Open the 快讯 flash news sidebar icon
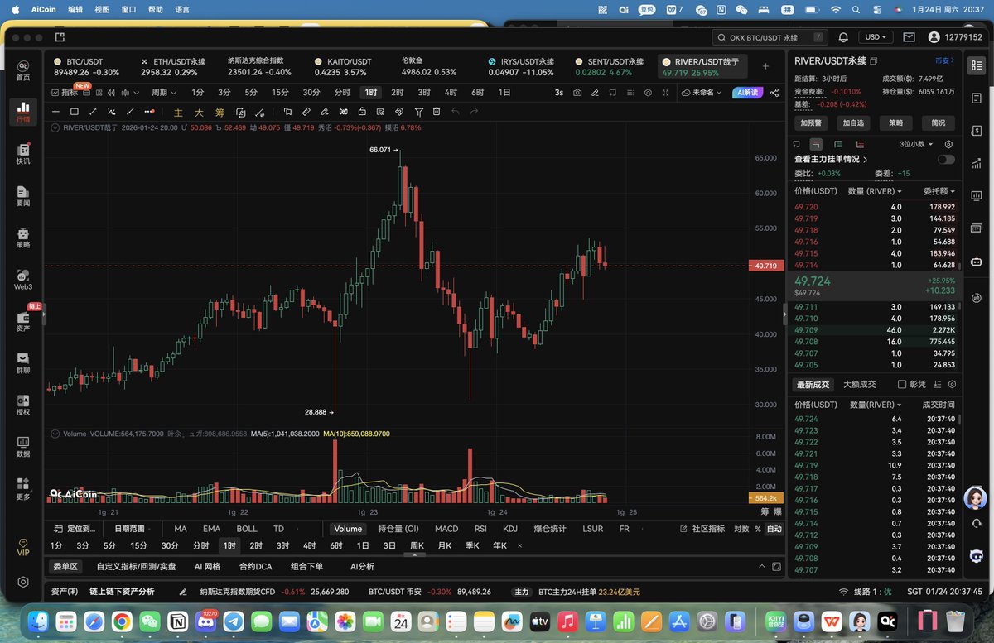 click(x=23, y=154)
